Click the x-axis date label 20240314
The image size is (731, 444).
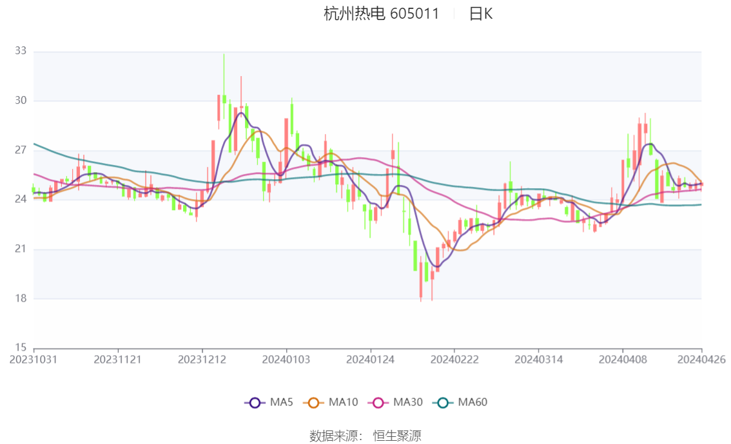pos(538,360)
